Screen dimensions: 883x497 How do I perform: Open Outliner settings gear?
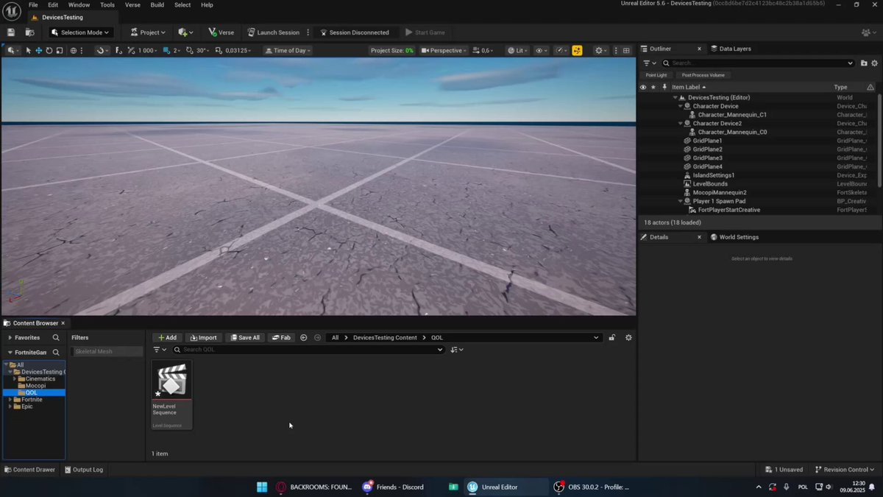[875, 63]
